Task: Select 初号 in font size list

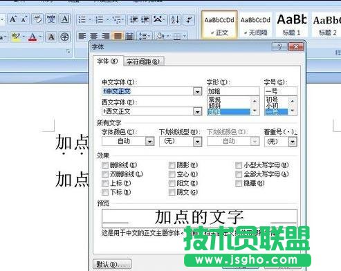Action: point(276,100)
